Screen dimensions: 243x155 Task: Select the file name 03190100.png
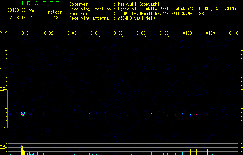point(21,10)
